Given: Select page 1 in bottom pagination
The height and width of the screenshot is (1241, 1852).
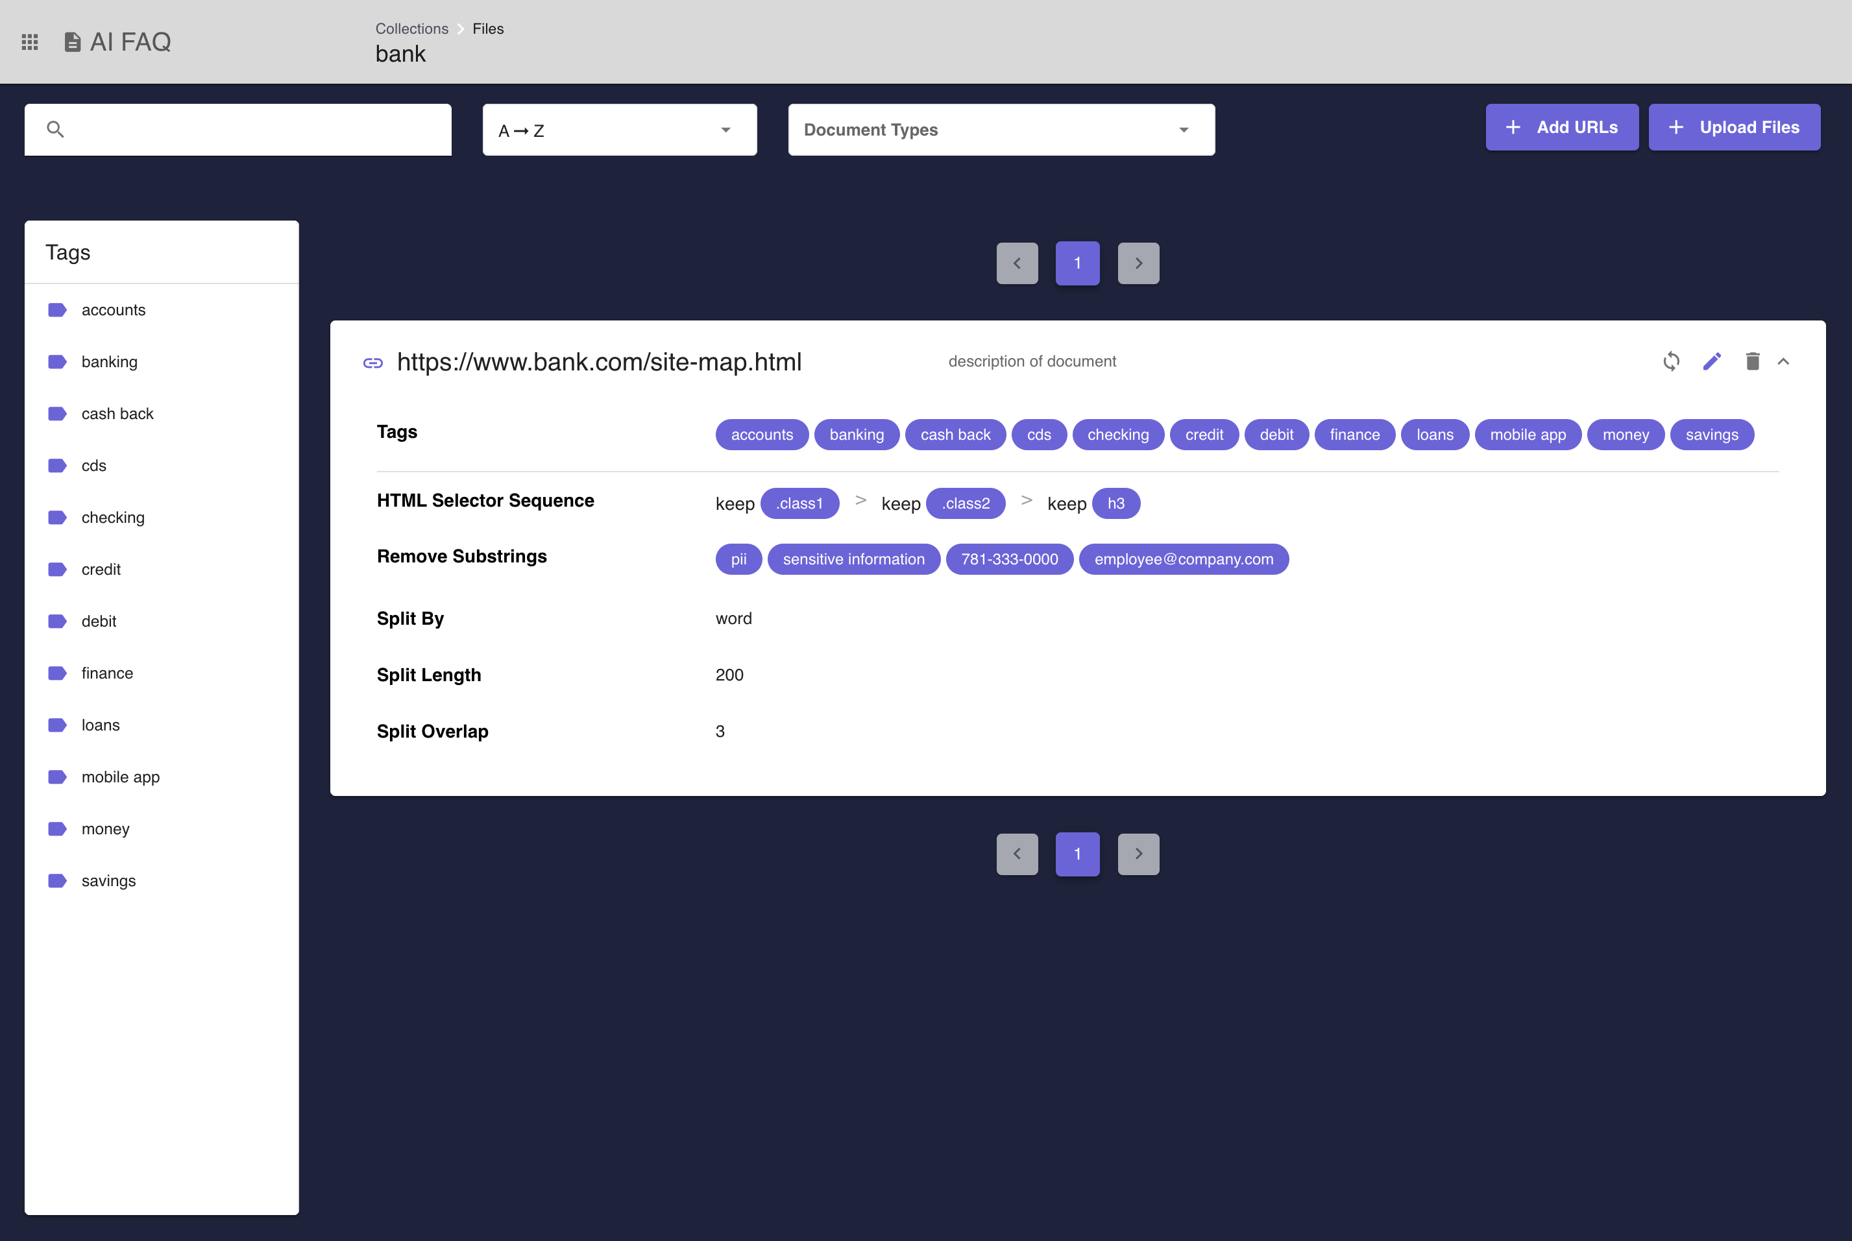Looking at the screenshot, I should (x=1077, y=854).
